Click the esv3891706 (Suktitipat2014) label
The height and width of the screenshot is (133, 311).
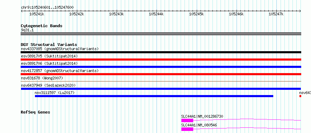49,63
